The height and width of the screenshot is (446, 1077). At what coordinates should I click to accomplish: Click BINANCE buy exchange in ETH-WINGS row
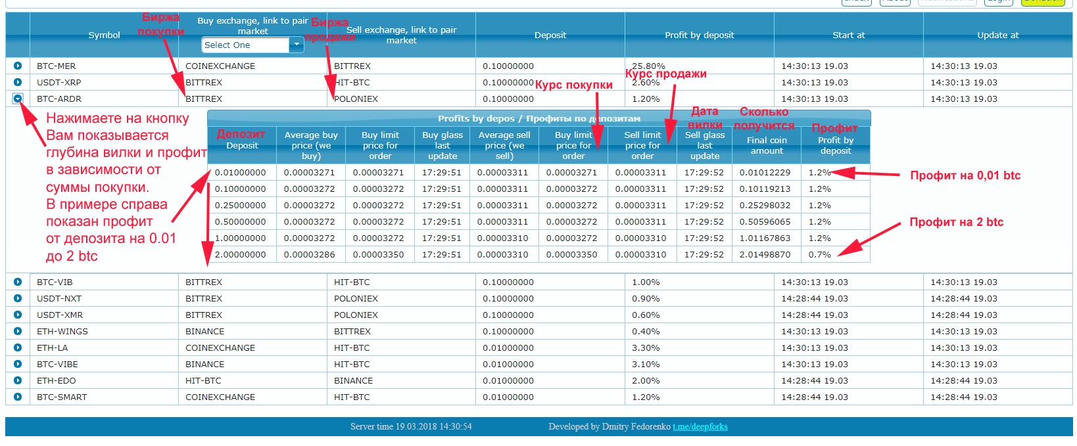(x=204, y=331)
